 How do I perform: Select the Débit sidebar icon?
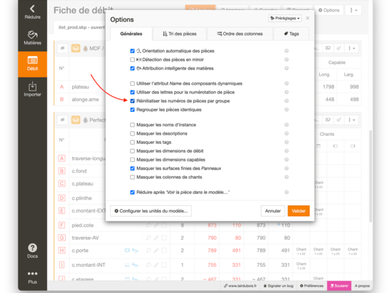(x=32, y=62)
